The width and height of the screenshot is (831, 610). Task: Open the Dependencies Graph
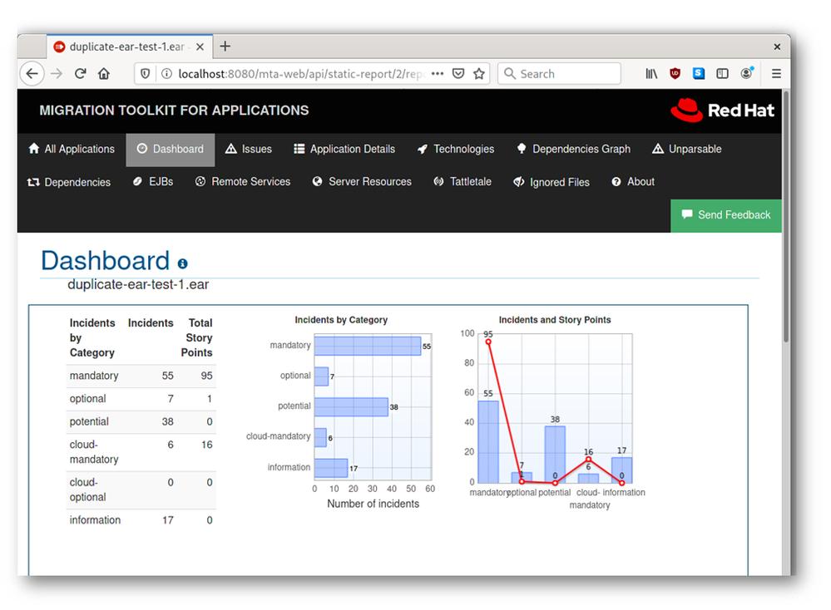(x=574, y=150)
